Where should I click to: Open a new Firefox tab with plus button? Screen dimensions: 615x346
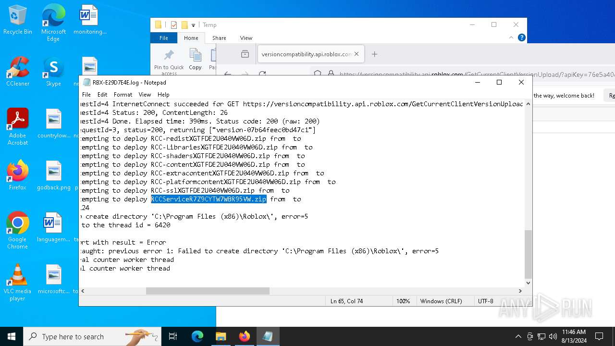click(374, 54)
